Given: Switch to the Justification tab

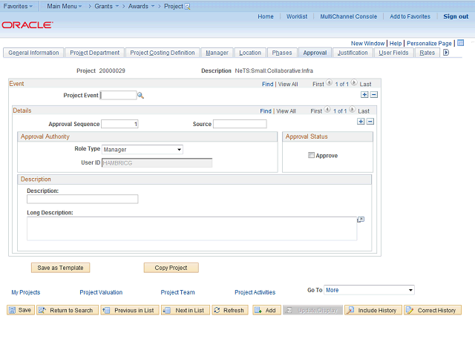Looking at the screenshot, I should 352,53.
